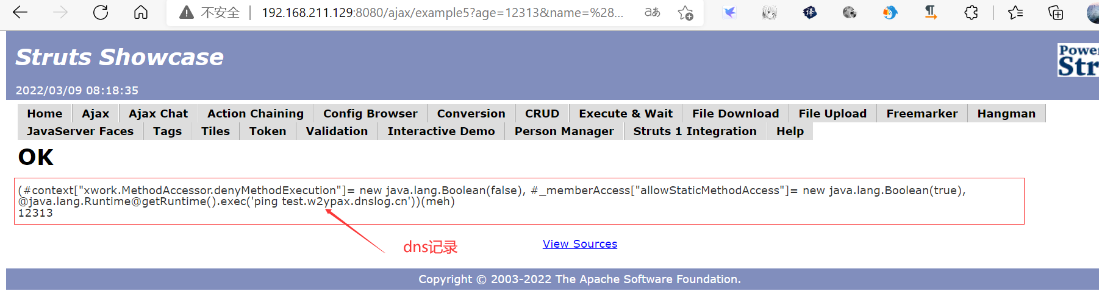
Task: Open the collections panel
Action: coord(1056,13)
